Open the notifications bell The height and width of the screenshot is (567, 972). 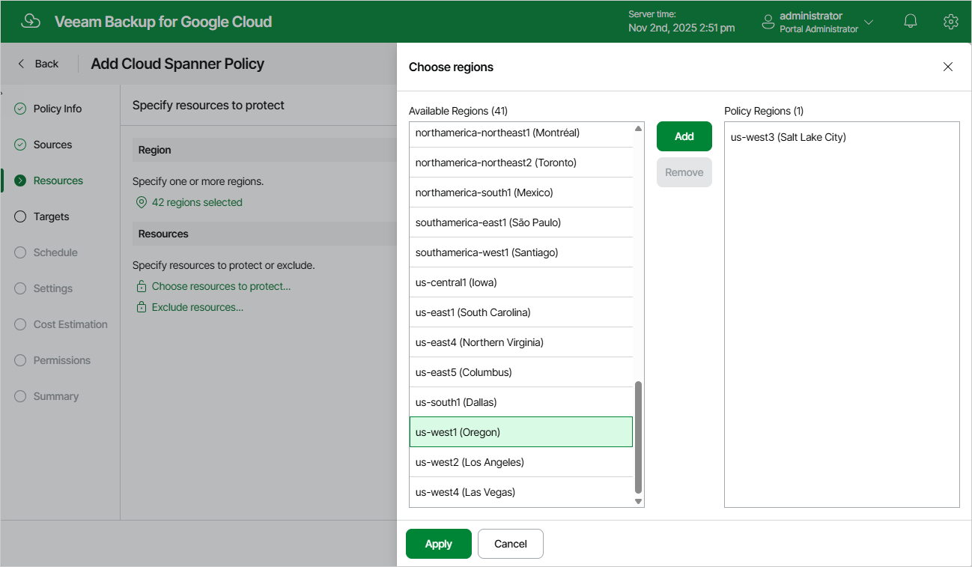(911, 22)
